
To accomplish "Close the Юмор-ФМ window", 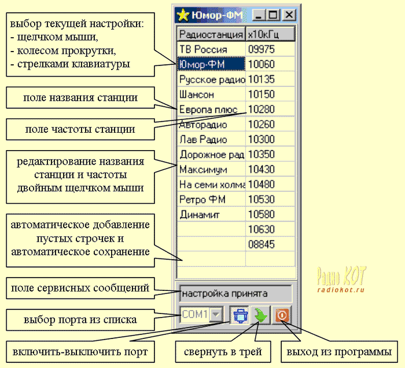I will coord(289,15).
